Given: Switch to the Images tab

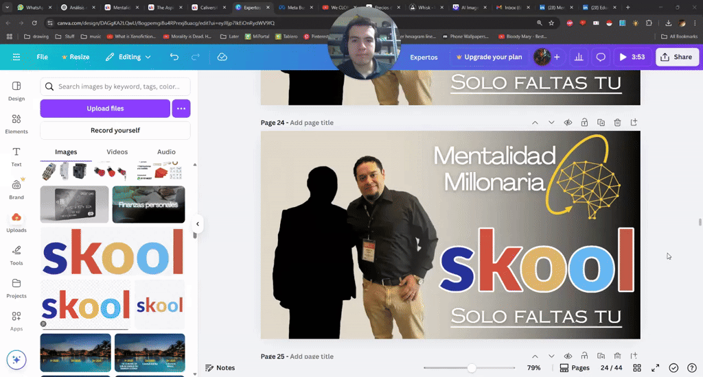Looking at the screenshot, I should pyautogui.click(x=66, y=151).
